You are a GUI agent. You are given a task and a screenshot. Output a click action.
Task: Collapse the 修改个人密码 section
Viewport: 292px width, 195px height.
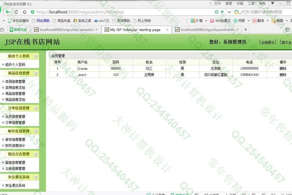(36, 56)
